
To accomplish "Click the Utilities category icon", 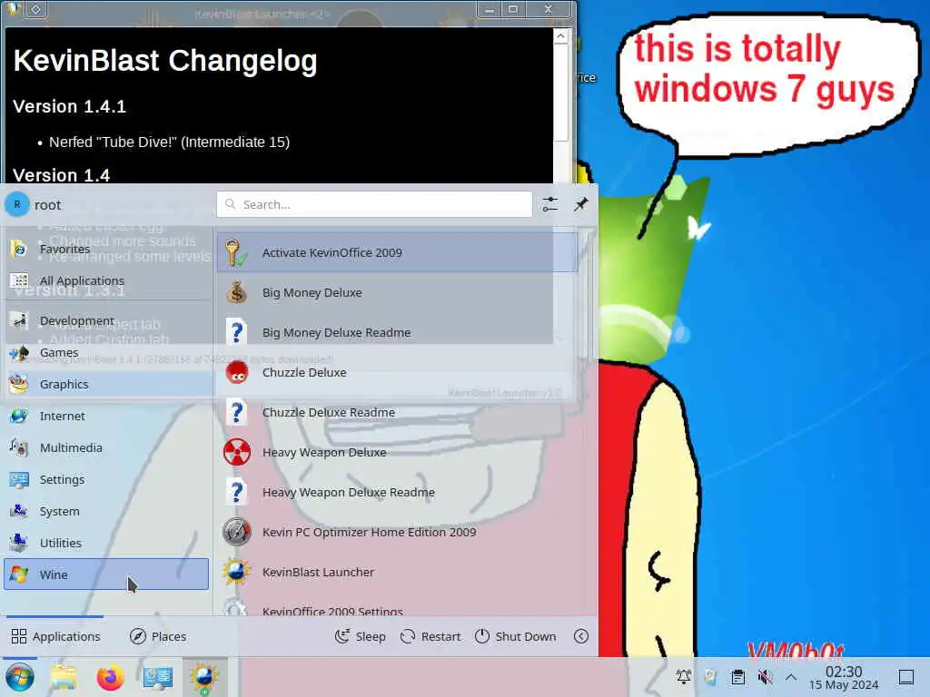I will [19, 543].
